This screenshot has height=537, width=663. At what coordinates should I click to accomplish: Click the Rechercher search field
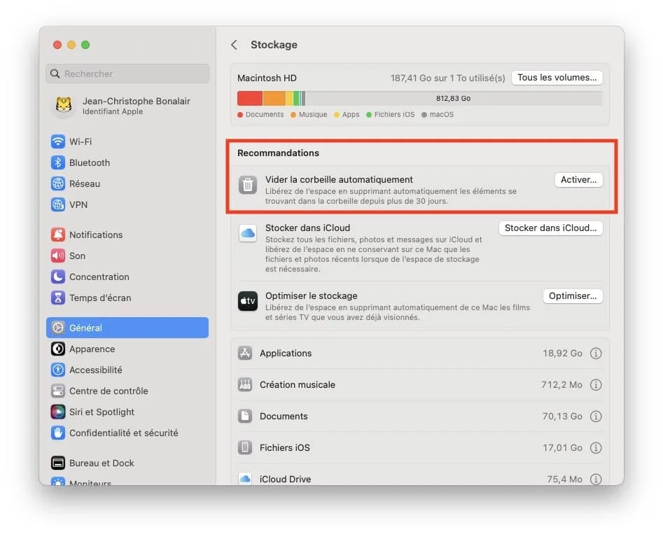[127, 74]
